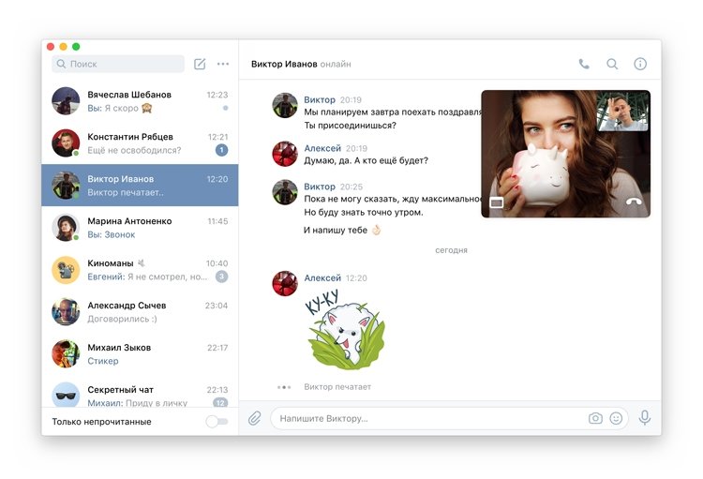Viewport: 703px width, 479px height.
Task: Start a voice call with the phone icon
Action: [584, 64]
